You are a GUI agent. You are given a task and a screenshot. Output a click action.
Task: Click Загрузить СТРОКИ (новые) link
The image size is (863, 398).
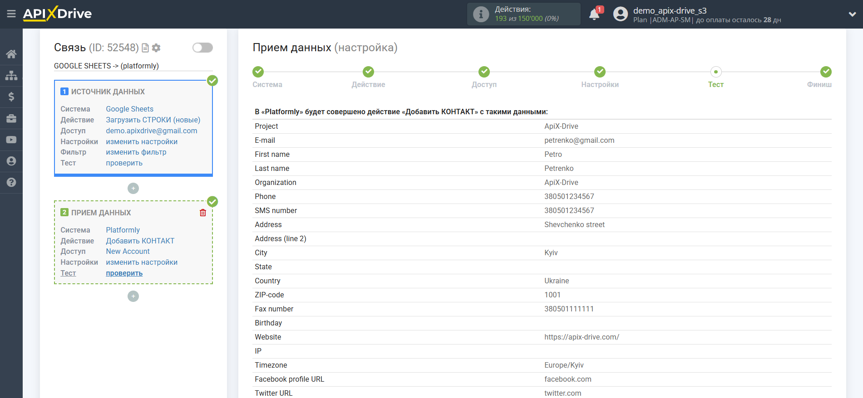pyautogui.click(x=153, y=120)
